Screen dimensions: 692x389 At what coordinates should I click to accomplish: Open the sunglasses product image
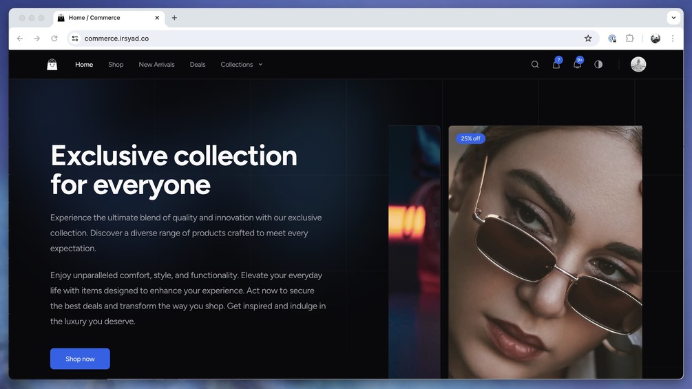tap(545, 252)
